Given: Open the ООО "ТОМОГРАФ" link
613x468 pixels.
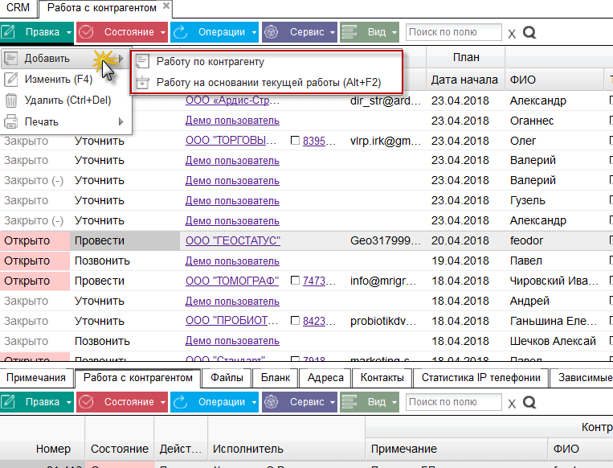Looking at the screenshot, I should coord(232,281).
